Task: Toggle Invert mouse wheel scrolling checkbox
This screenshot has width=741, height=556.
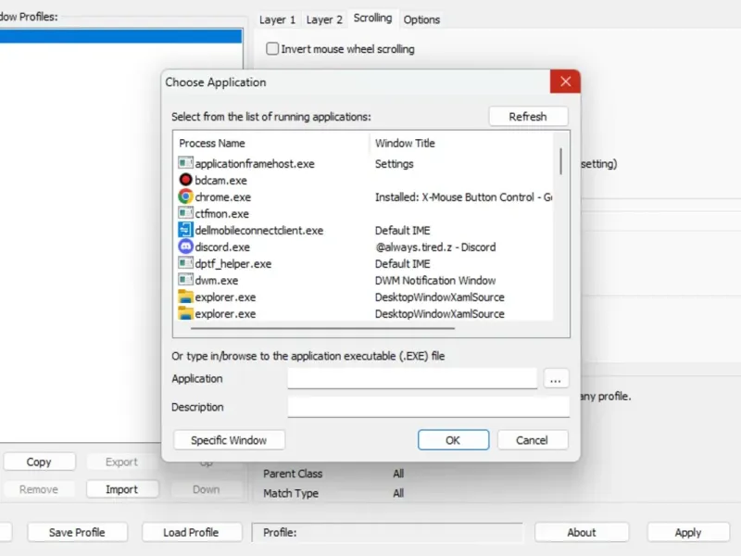Action: pyautogui.click(x=272, y=49)
